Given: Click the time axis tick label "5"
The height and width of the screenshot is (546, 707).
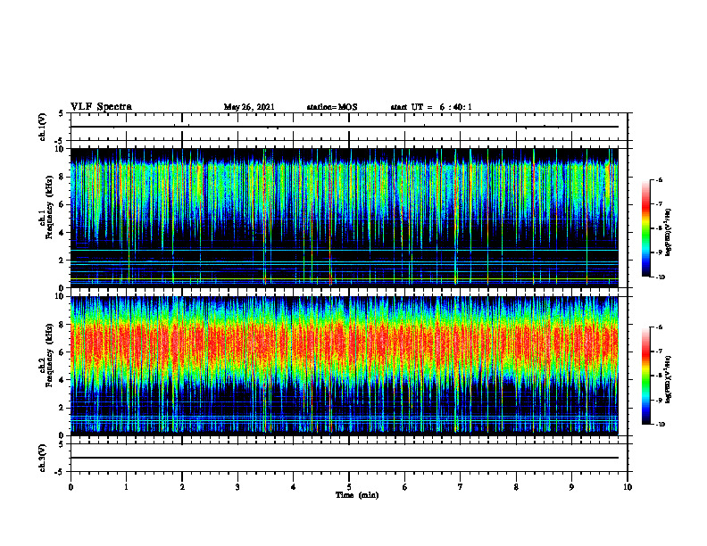Looking at the screenshot, I should click(349, 487).
